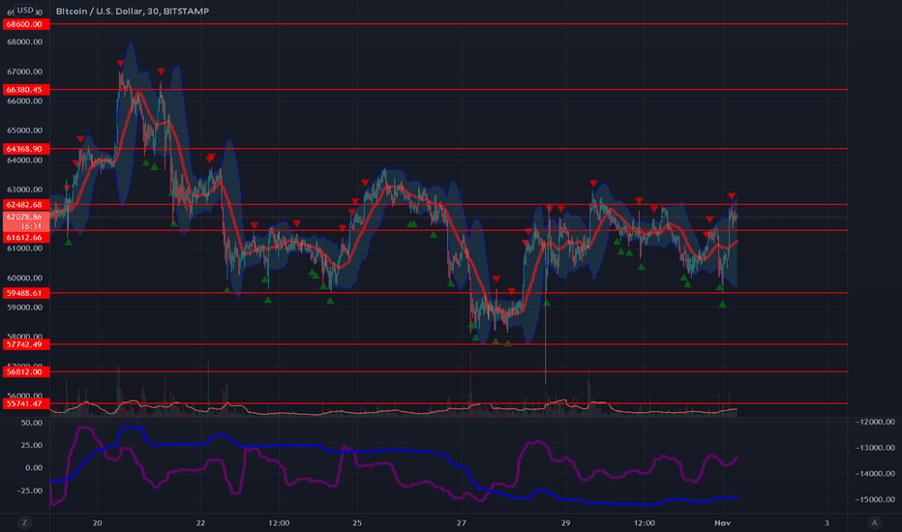Select the 66380.45 red price label

click(26, 90)
